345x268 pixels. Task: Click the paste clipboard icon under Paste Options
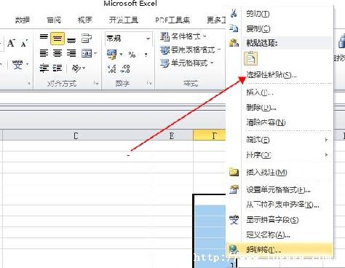tap(250, 58)
